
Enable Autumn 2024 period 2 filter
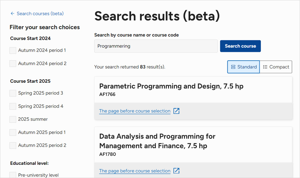[13, 64]
